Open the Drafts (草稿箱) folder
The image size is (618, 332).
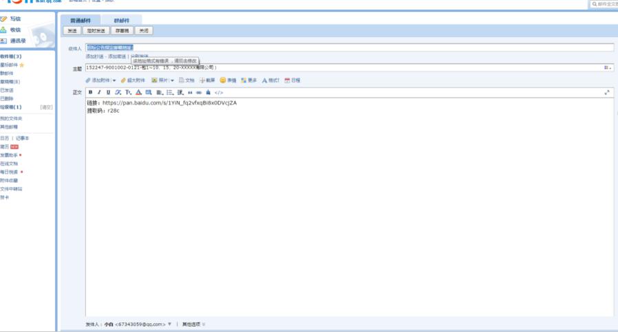coord(10,82)
